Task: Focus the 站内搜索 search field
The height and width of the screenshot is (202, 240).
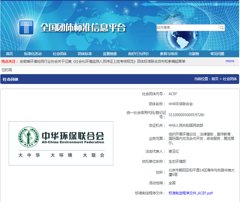Action: coord(187,28)
